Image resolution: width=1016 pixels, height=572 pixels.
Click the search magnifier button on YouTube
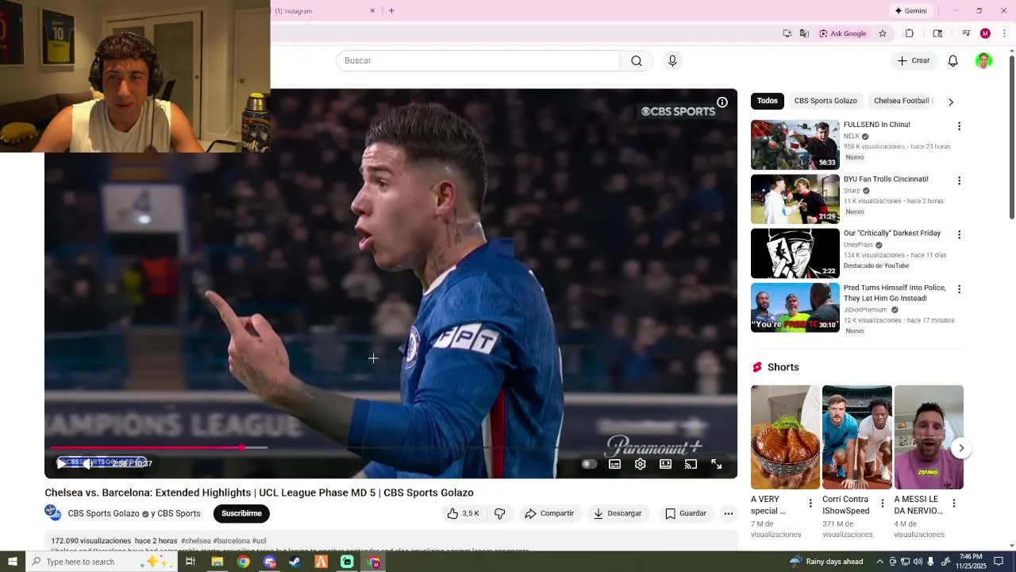click(637, 61)
